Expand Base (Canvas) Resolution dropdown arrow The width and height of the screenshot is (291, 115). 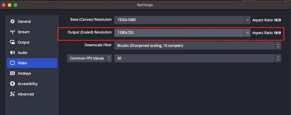point(247,20)
